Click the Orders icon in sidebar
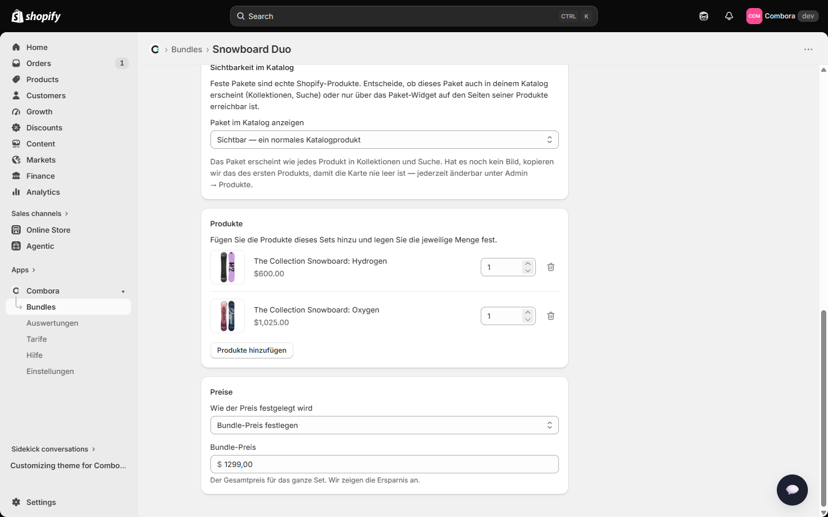Screen dimensions: 828x517 16,63
